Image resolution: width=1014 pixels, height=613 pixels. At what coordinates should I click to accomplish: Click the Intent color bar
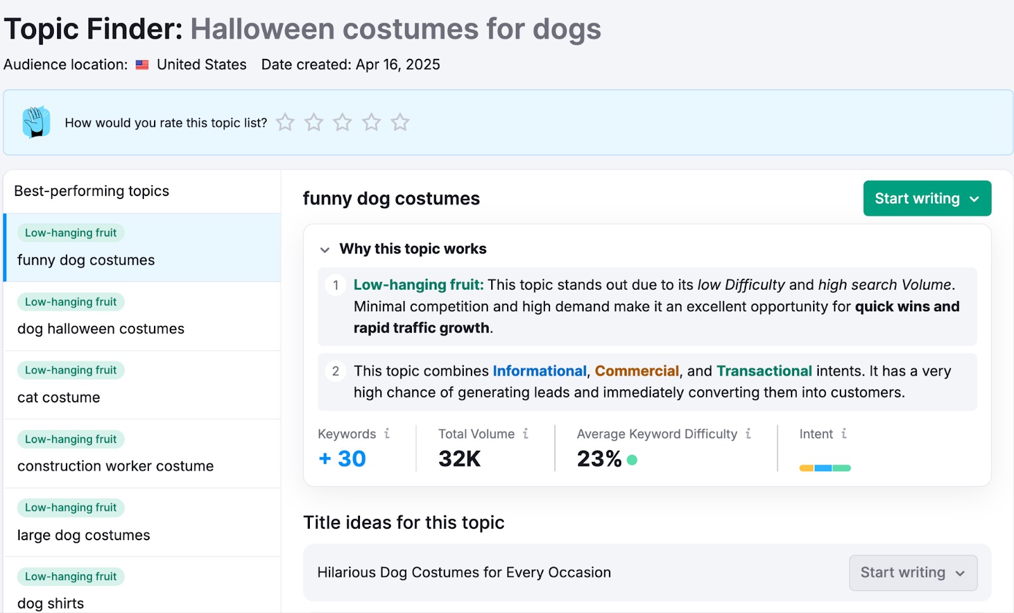[x=825, y=468]
